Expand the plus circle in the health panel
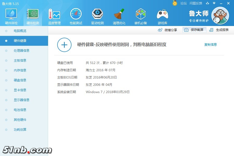The height and width of the screenshot is (156, 234). (64, 45)
